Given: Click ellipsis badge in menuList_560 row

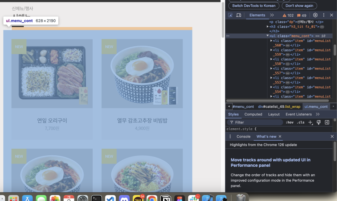Looking at the screenshot, I should 287,45.
